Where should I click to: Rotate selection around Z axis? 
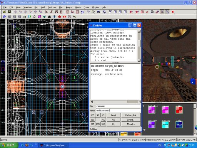40,12
